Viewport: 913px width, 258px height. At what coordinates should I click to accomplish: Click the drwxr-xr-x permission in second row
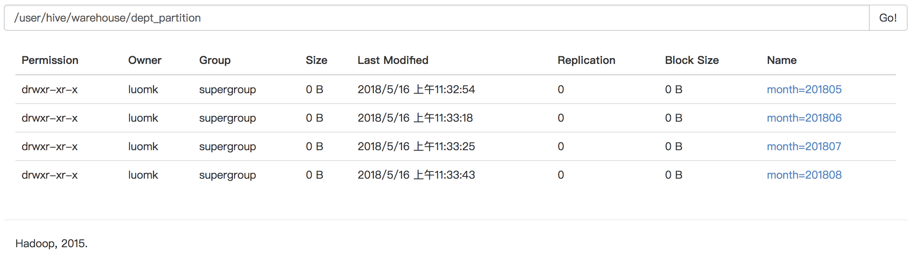click(x=50, y=118)
